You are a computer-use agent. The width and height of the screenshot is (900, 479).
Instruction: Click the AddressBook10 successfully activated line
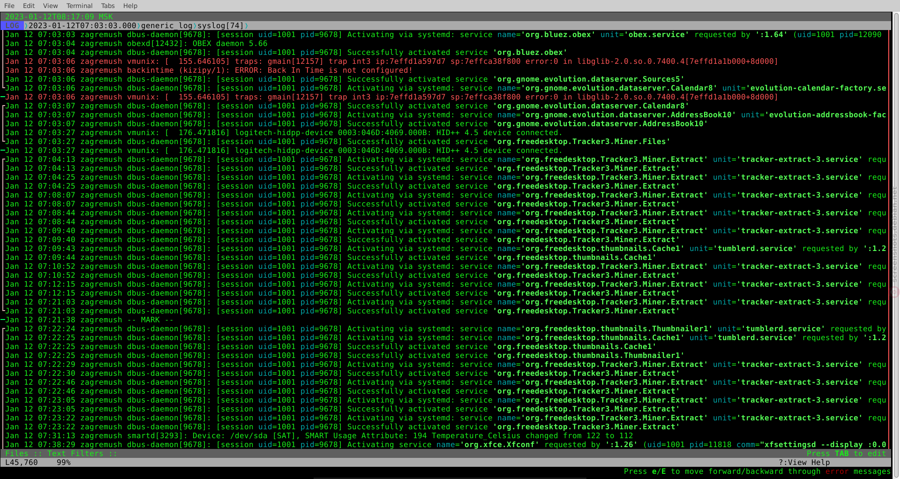click(357, 124)
